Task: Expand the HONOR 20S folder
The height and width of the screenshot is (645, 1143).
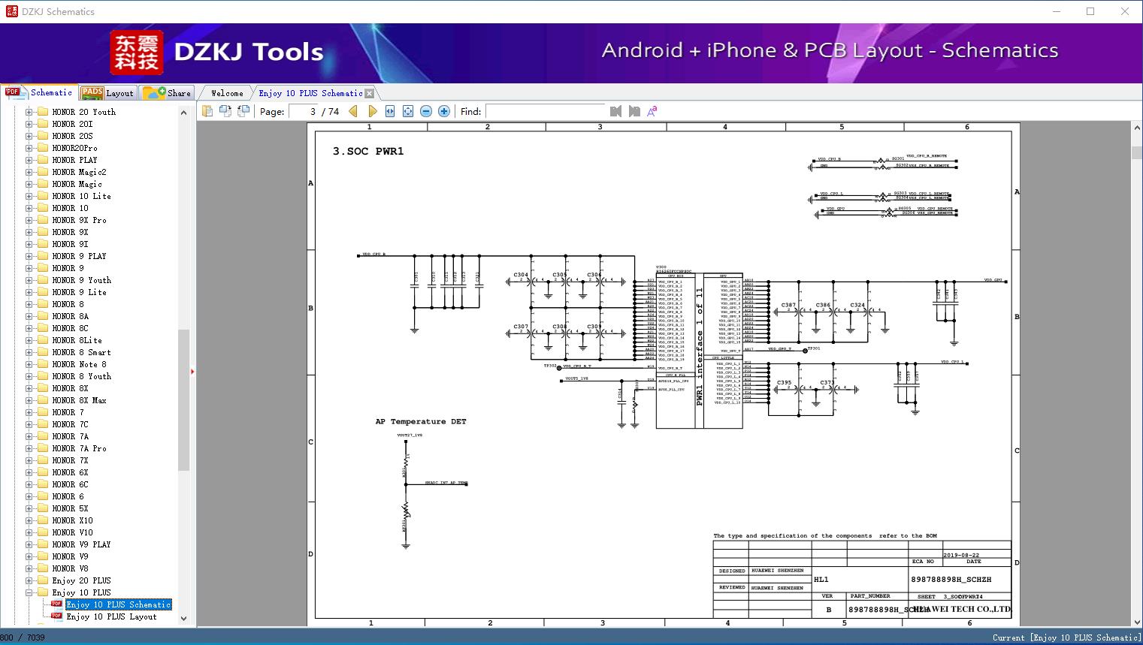Action: coord(29,136)
